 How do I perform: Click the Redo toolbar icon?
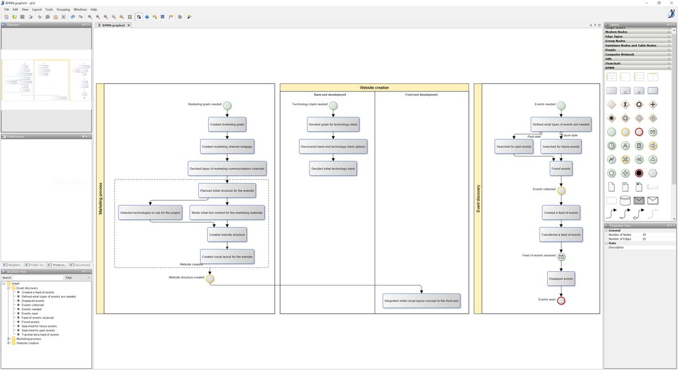80,17
